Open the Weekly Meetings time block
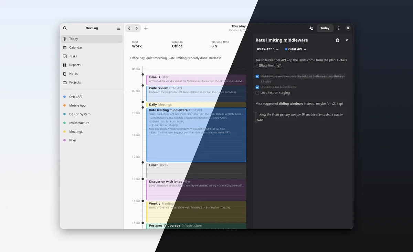Screen dimensions: 413x252 [196, 212]
